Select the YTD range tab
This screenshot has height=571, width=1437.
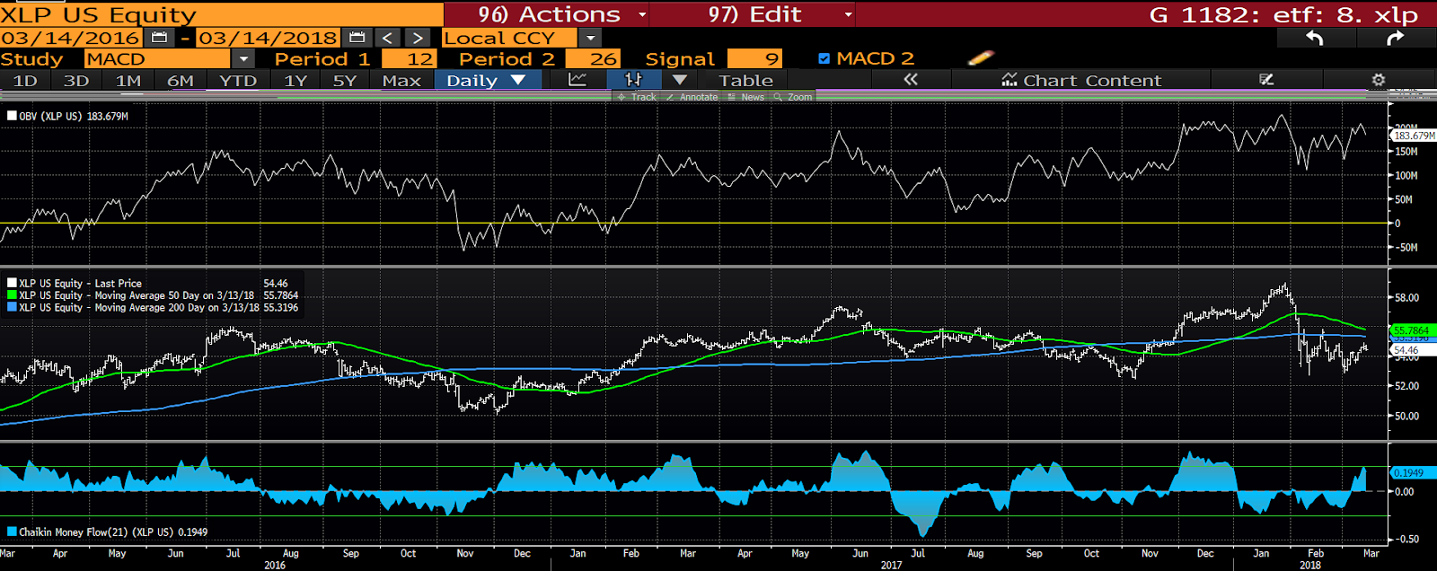click(238, 80)
